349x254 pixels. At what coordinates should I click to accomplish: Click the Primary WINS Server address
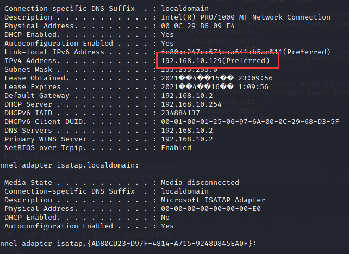tap(187, 139)
